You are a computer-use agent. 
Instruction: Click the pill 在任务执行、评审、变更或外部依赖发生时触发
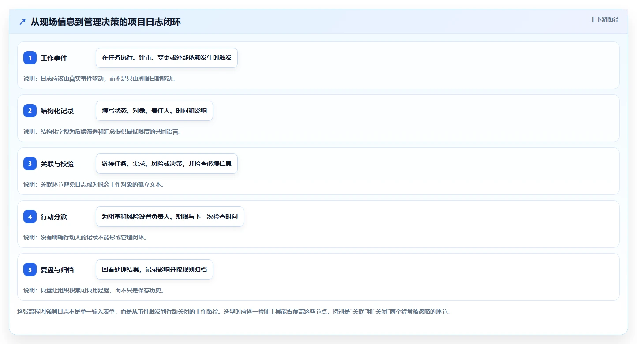pos(167,58)
